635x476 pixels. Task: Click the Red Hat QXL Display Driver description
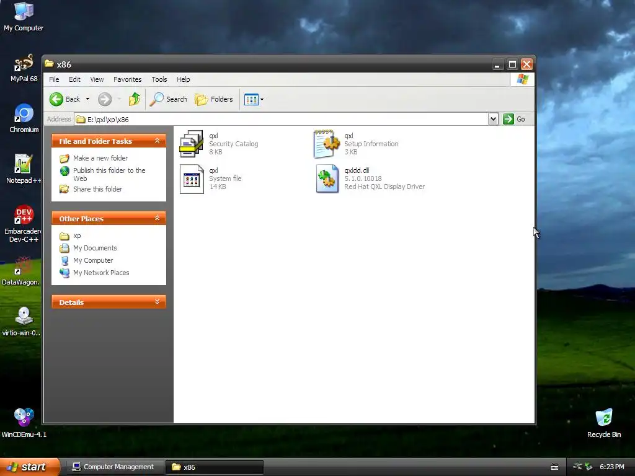pos(384,187)
